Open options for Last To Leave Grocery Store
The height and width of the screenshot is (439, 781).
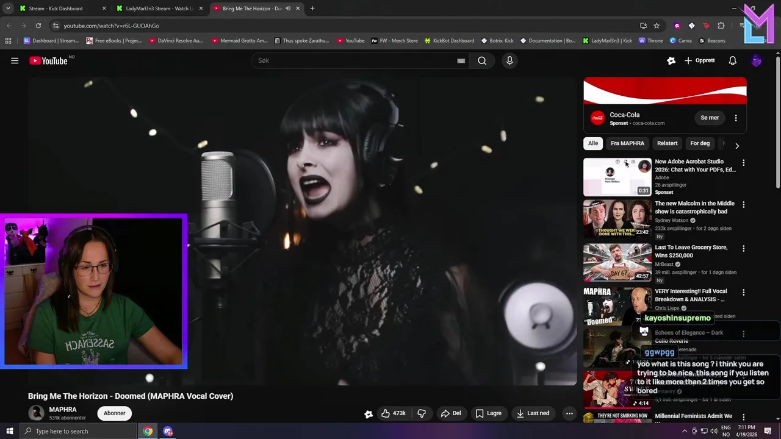click(x=743, y=248)
